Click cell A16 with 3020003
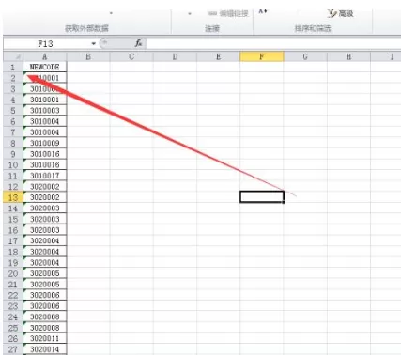401x355 pixels. [x=45, y=230]
